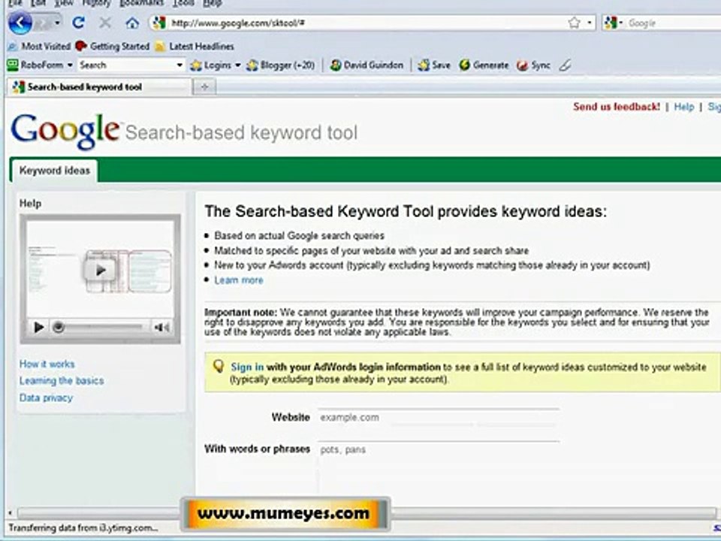721x541 pixels.
Task: Open the search engine selector Google icon
Action: coord(610,23)
